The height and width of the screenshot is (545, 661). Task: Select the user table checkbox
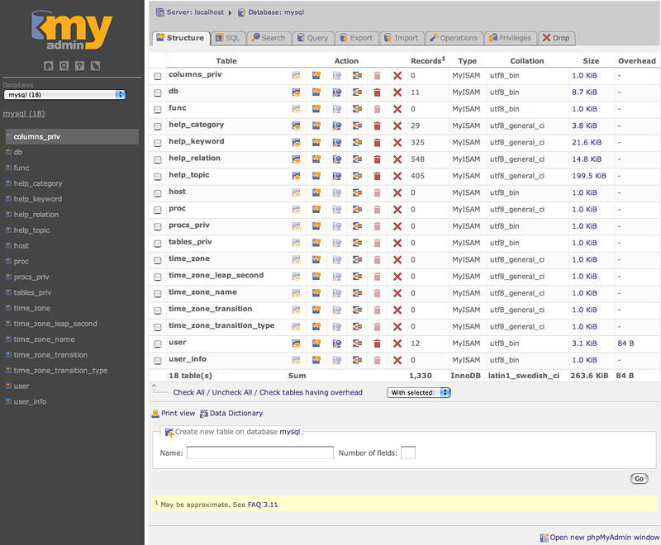point(158,344)
